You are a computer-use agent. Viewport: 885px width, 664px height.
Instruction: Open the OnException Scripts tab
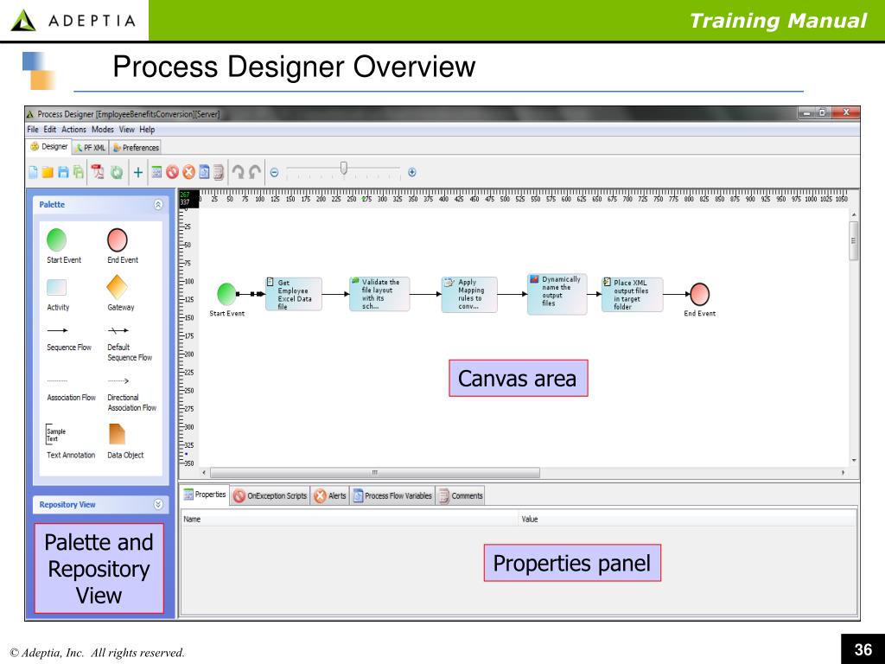coord(270,495)
